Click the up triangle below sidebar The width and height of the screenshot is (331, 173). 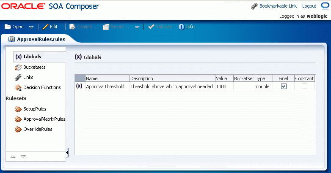point(13,157)
